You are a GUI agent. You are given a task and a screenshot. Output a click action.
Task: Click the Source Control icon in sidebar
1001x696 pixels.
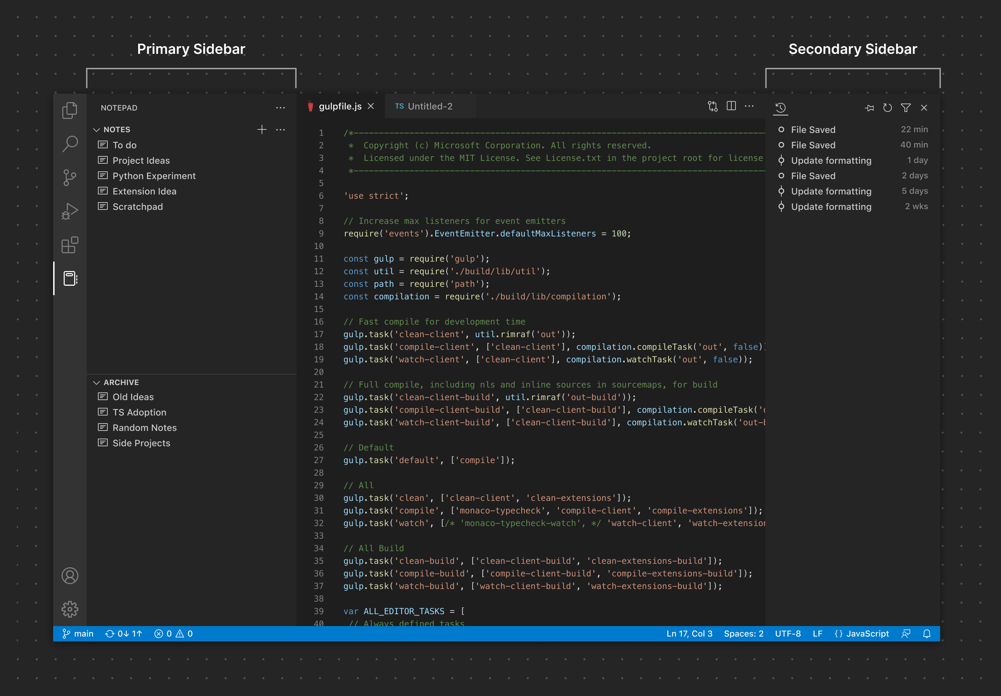click(70, 177)
